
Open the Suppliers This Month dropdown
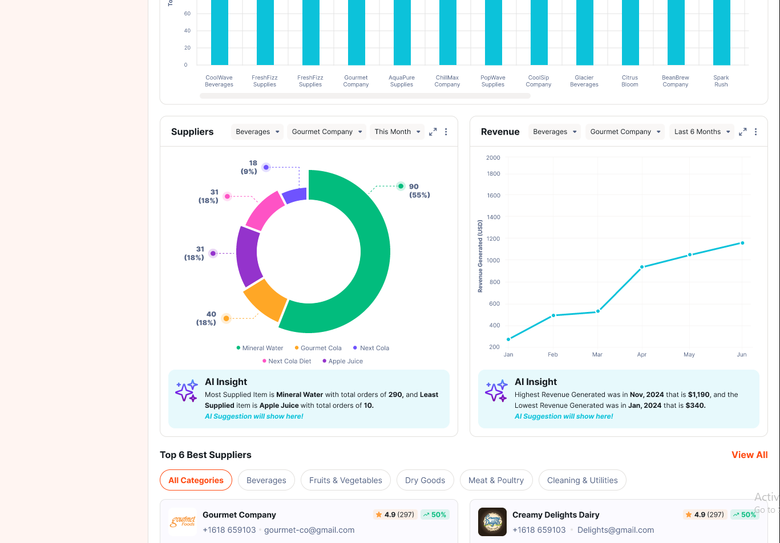click(x=397, y=132)
